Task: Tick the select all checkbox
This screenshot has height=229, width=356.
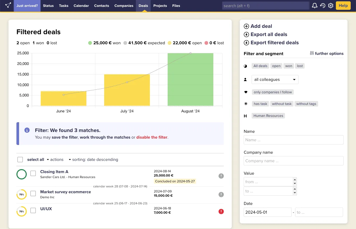Action: pyautogui.click(x=20, y=160)
